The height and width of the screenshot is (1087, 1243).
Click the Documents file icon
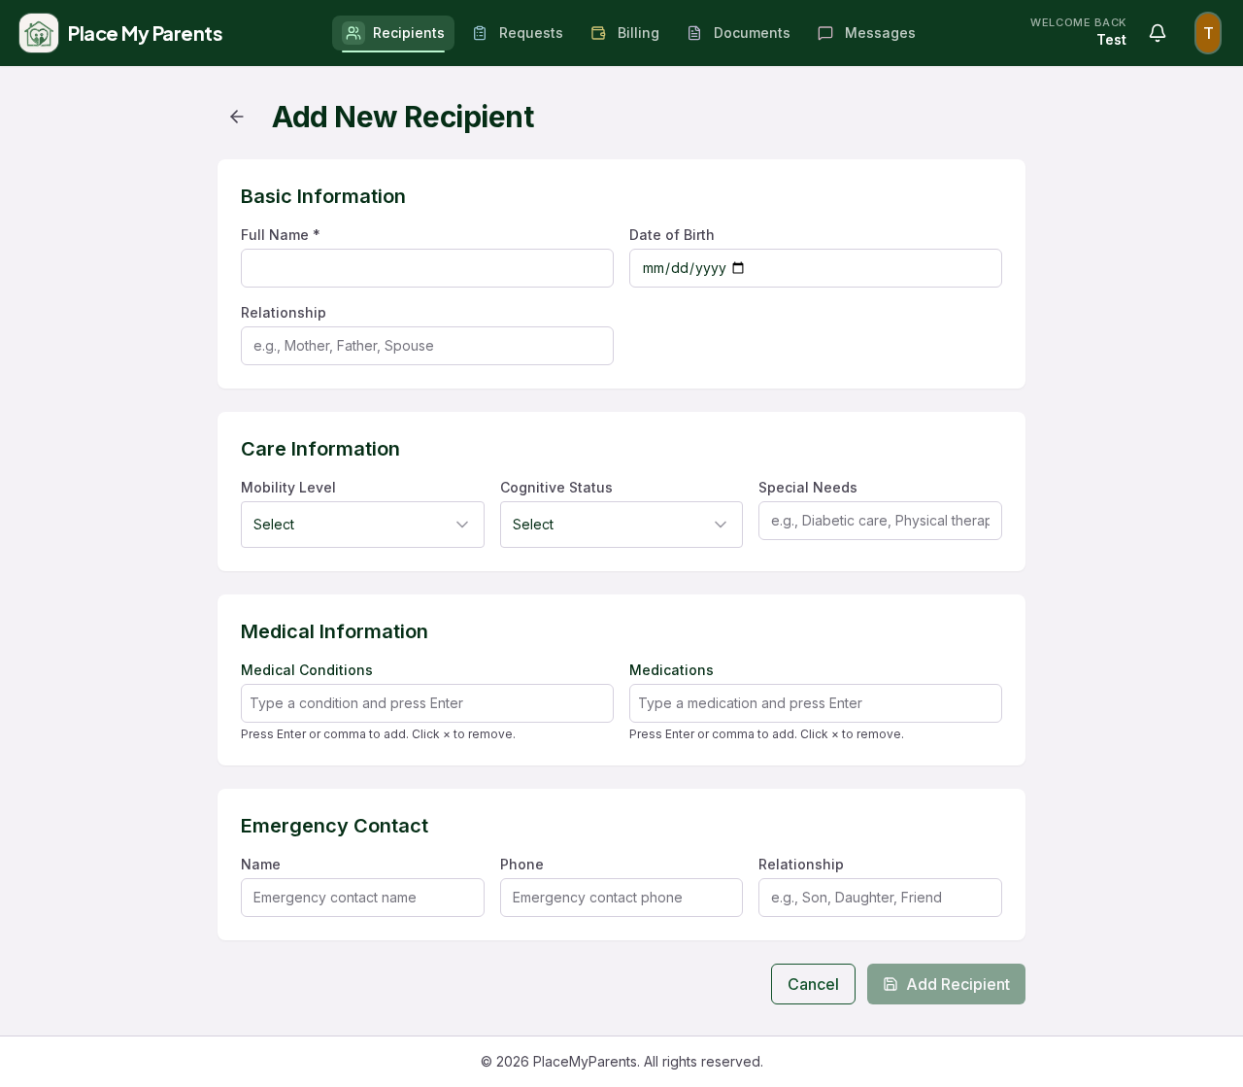[694, 33]
